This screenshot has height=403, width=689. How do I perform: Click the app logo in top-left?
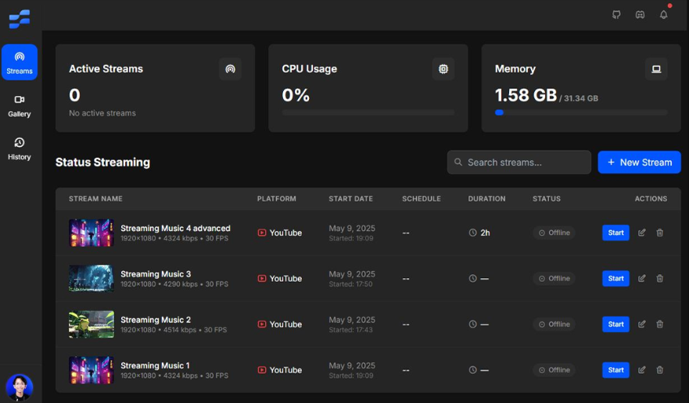point(20,17)
